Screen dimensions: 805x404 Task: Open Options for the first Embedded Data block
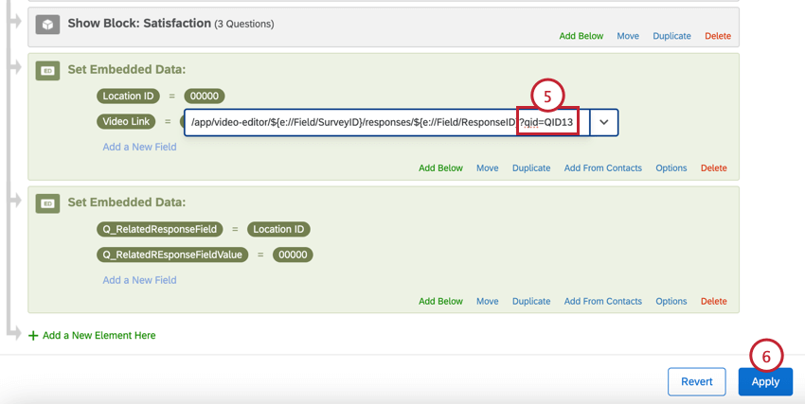point(671,168)
